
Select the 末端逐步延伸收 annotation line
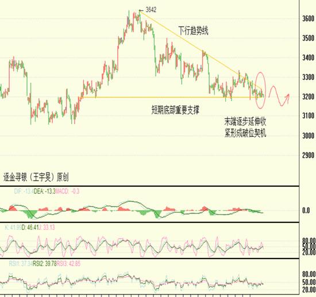[245, 121]
